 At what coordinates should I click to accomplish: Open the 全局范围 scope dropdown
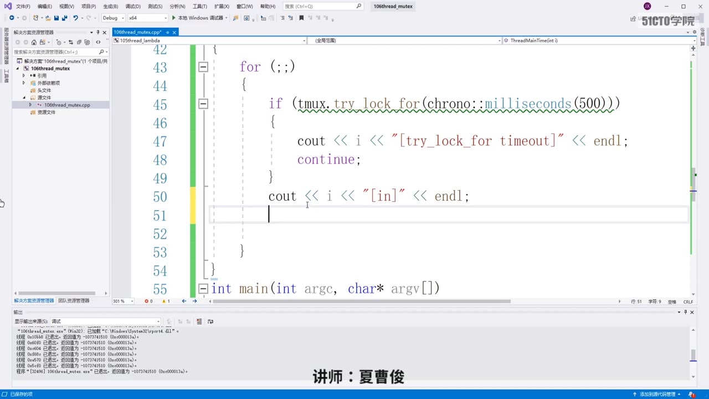pyautogui.click(x=405, y=40)
